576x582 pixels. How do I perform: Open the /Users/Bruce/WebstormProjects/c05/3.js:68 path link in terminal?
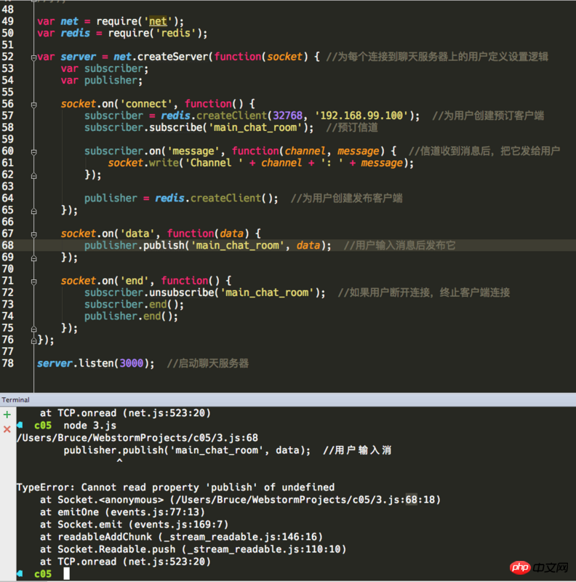137,438
